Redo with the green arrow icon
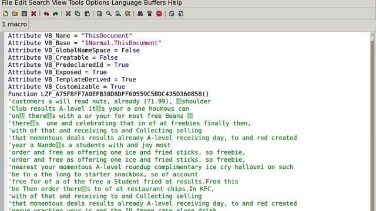The height and width of the screenshot is (211, 376). (56, 13)
